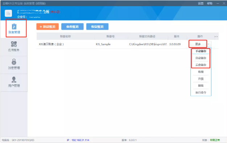
Task: Click the company logo icon in header
Action: 8,13
